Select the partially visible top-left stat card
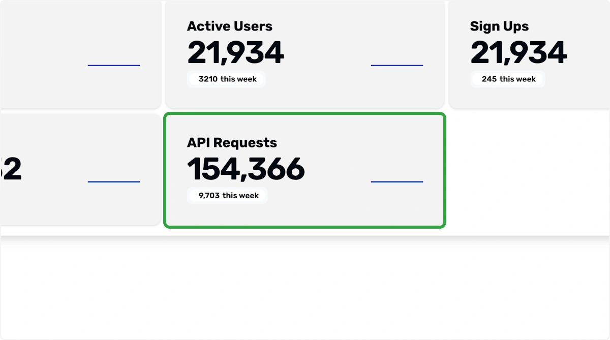The width and height of the screenshot is (610, 340). tap(80, 54)
